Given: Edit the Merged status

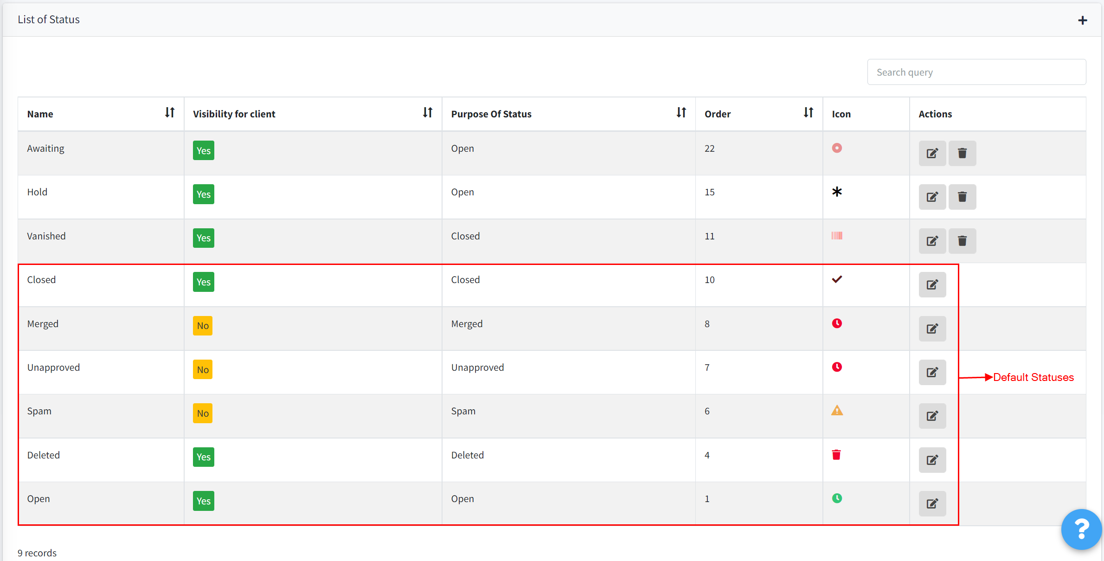Looking at the screenshot, I should pos(932,329).
